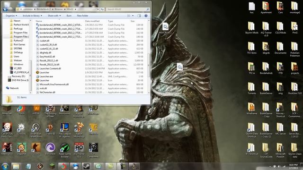The width and height of the screenshot is (303, 170).
Task: Click the Search Win32 field
Action: pos(128,9)
